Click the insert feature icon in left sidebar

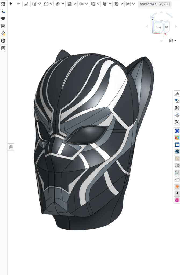3,12
